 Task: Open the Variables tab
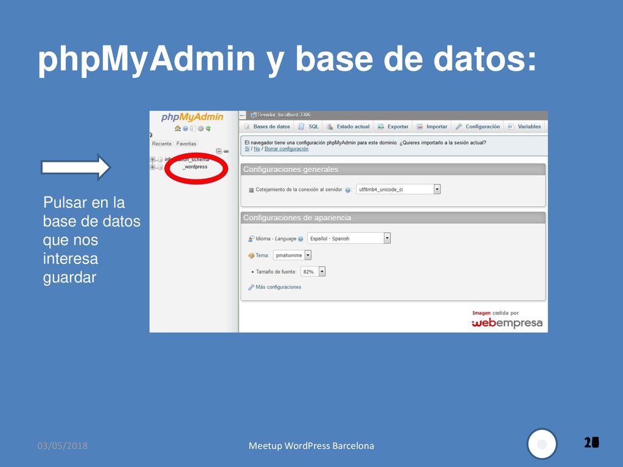coord(524,126)
